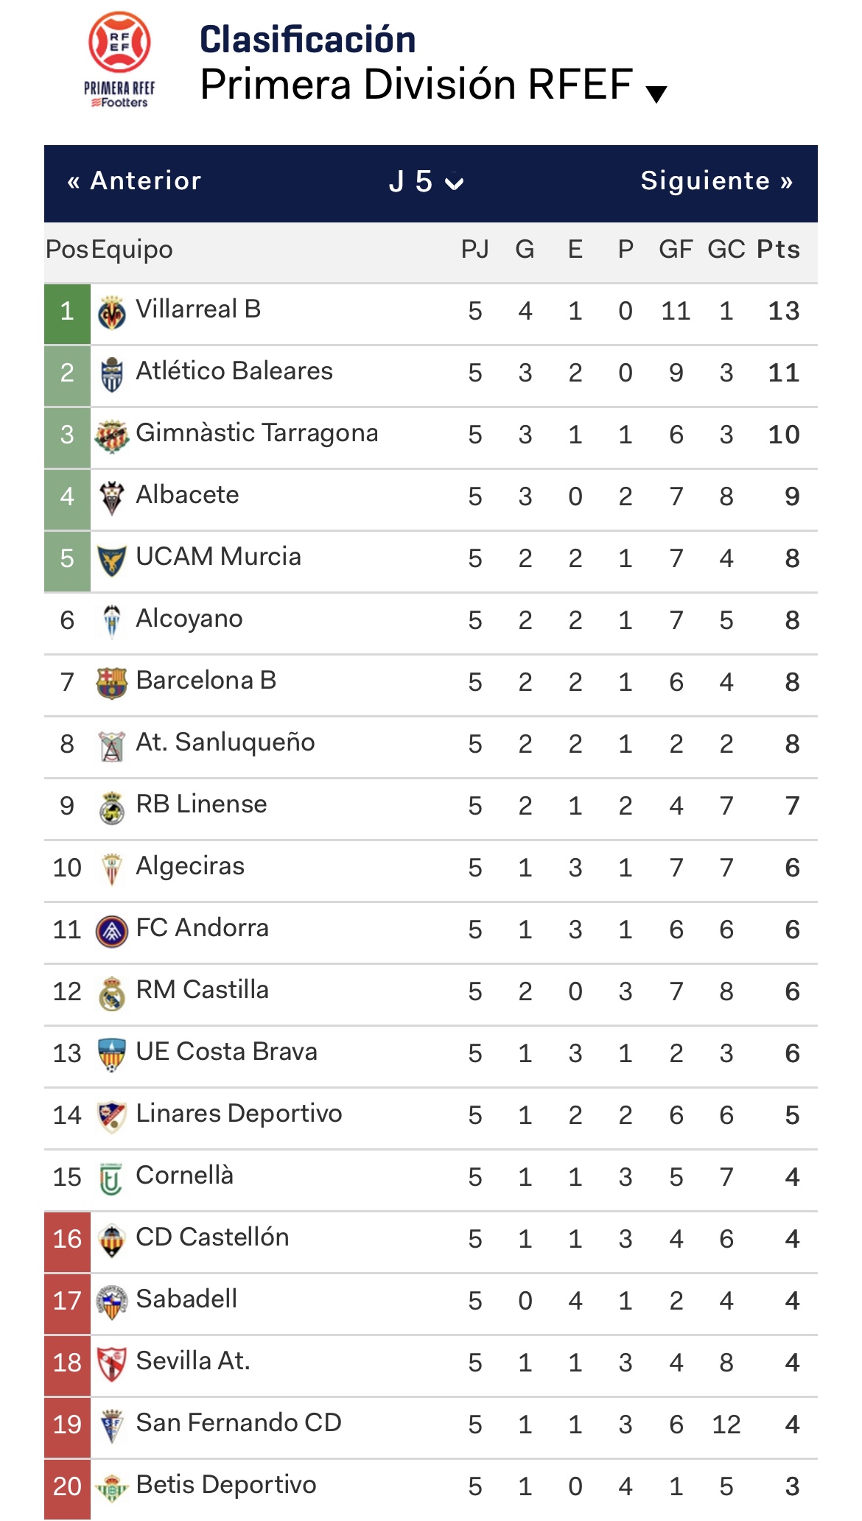Click the Albacete club crest
Viewport: 862px width, 1521px height.
112,498
